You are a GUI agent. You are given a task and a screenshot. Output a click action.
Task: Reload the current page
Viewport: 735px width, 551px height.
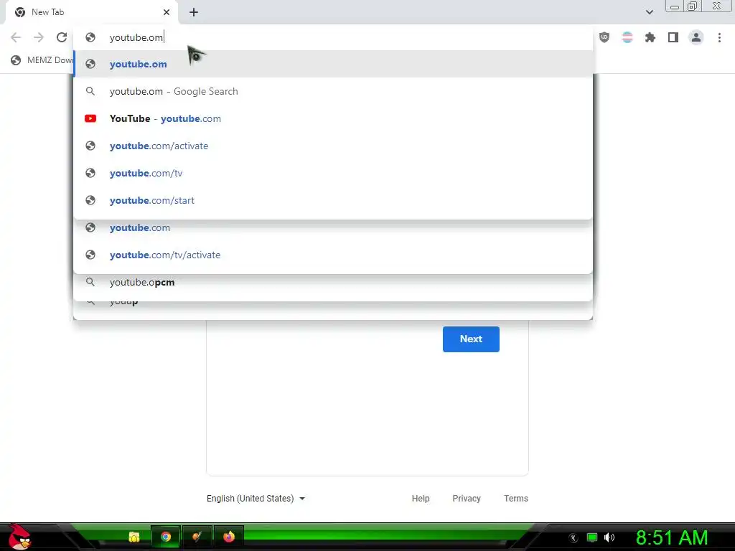62,37
